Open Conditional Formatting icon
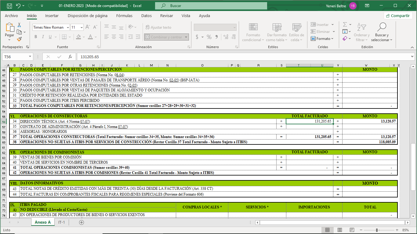 click(253, 27)
